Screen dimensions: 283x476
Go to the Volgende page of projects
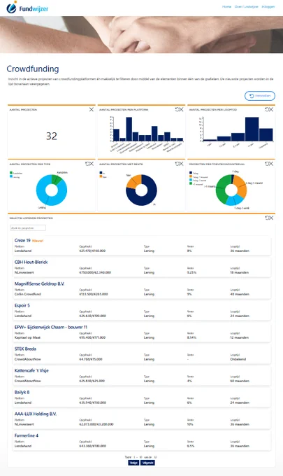(148, 463)
